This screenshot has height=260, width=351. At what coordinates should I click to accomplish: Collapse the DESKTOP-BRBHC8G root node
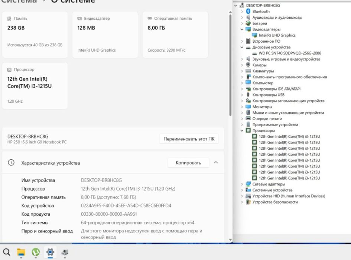pos(235,5)
